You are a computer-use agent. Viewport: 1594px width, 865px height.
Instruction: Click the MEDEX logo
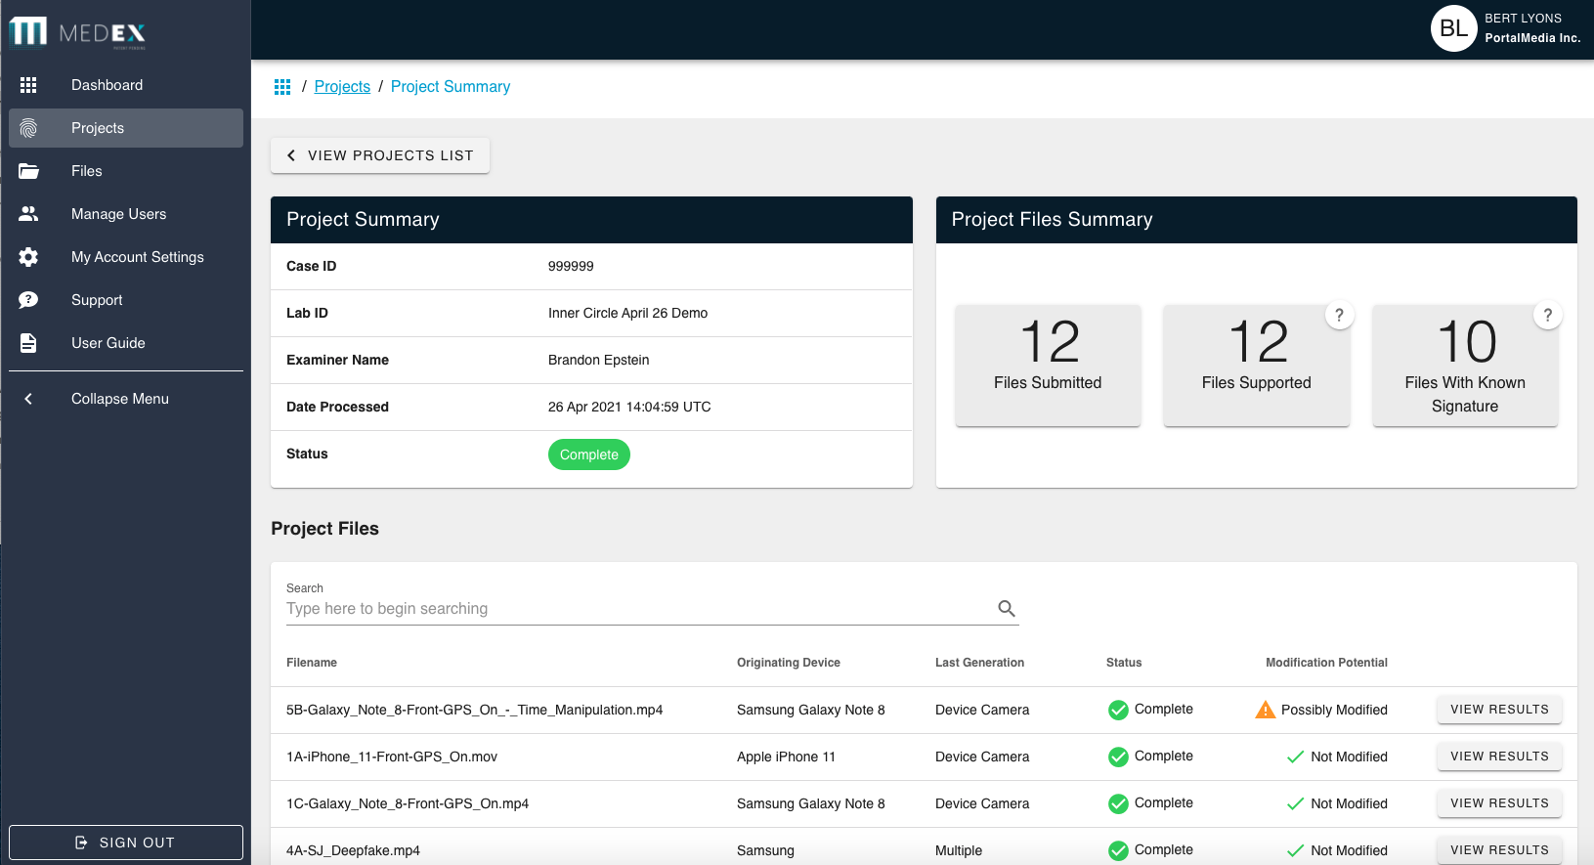(x=77, y=32)
